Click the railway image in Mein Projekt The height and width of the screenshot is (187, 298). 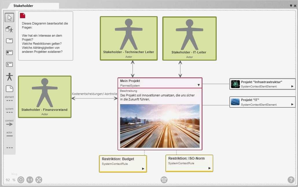pos(160,126)
